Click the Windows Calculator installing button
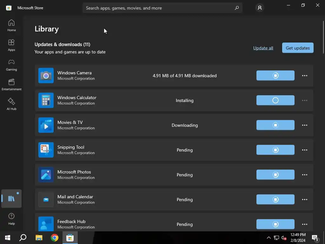 coord(275,100)
